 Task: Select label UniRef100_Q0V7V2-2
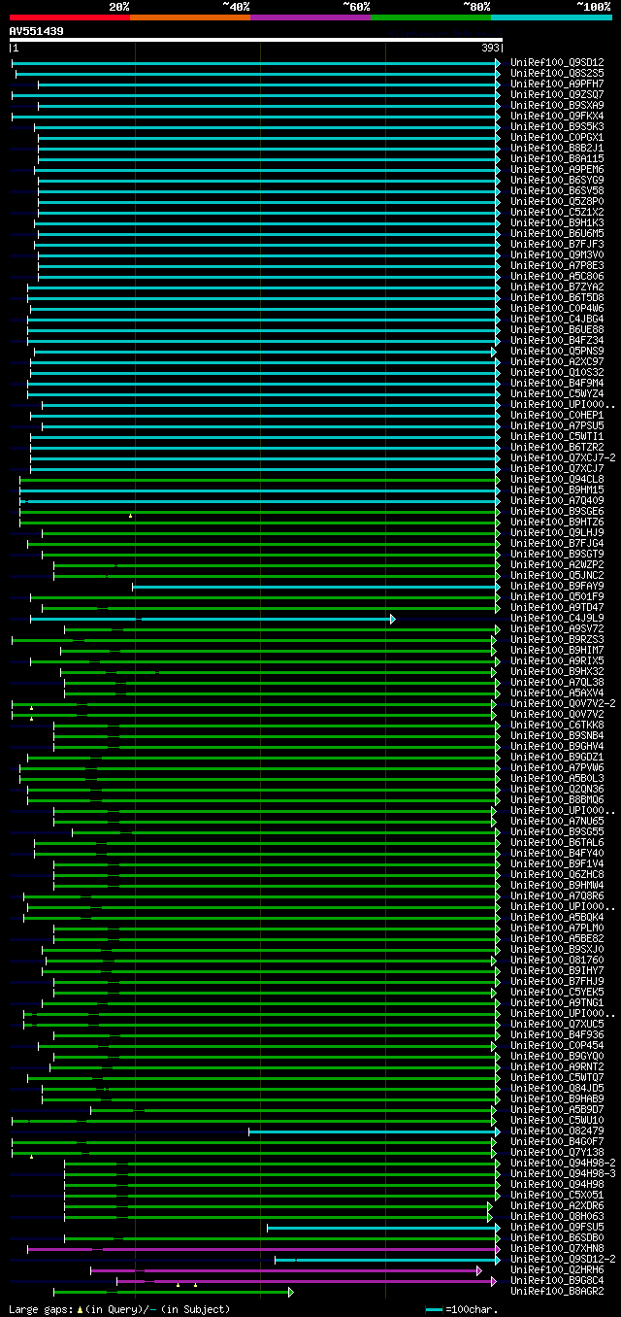point(563,704)
